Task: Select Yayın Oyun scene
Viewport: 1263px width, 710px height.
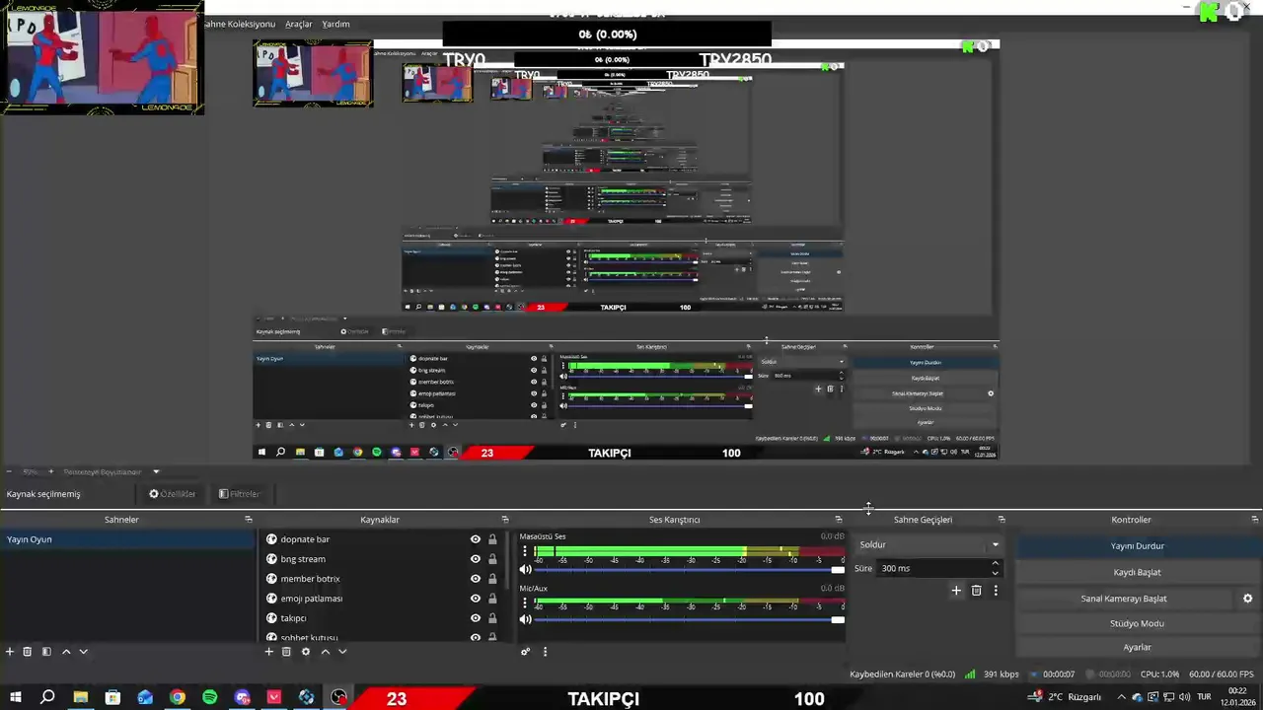Action: (127, 539)
